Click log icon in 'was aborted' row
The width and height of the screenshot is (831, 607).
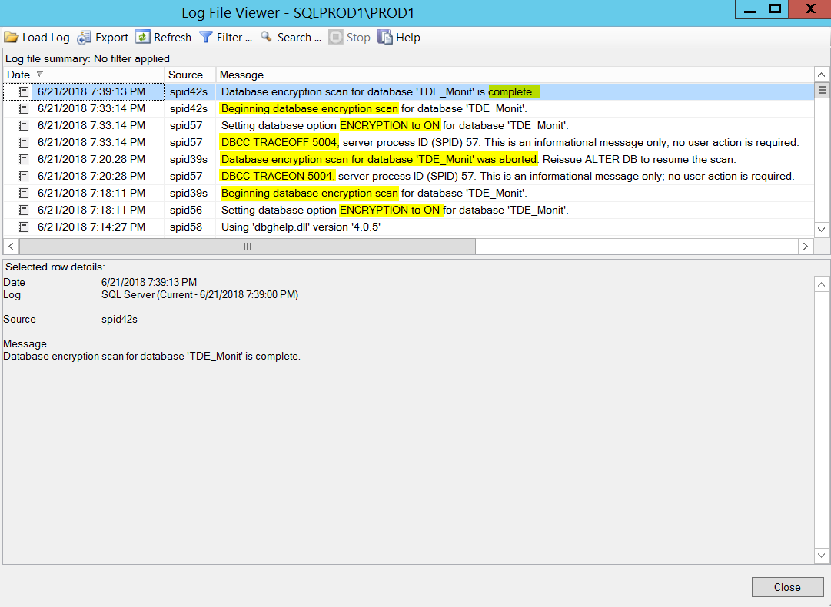tap(24, 159)
